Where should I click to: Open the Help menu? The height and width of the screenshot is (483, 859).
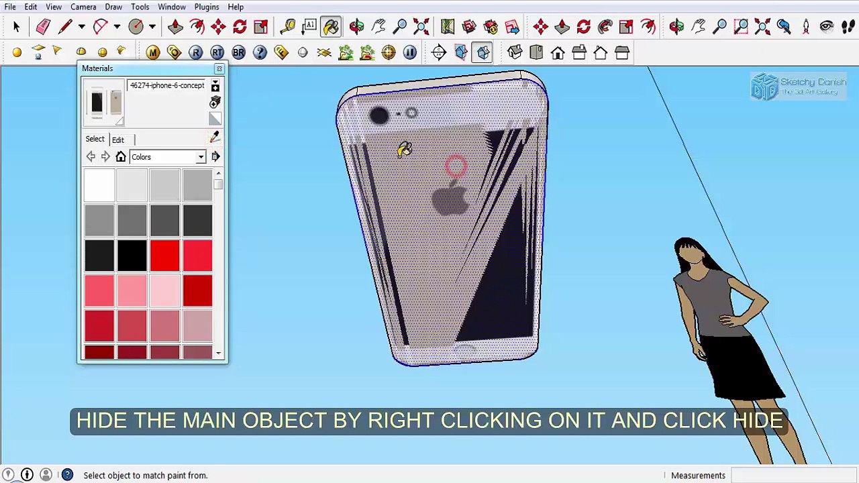click(236, 7)
